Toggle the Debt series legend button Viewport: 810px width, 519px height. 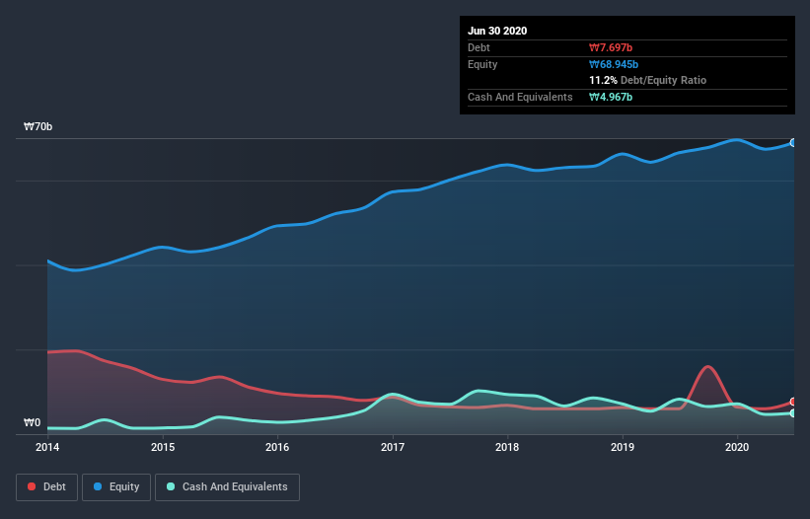point(47,487)
